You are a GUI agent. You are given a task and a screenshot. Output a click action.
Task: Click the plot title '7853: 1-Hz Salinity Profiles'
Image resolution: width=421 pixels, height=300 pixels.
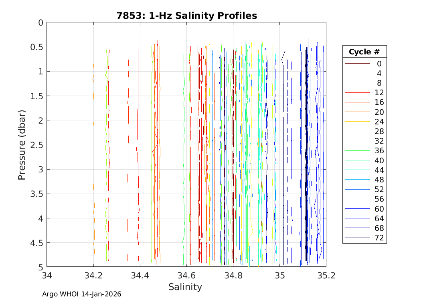[x=186, y=16]
